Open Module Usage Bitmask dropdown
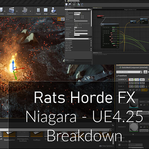149x149 pixels. click(77, 13)
